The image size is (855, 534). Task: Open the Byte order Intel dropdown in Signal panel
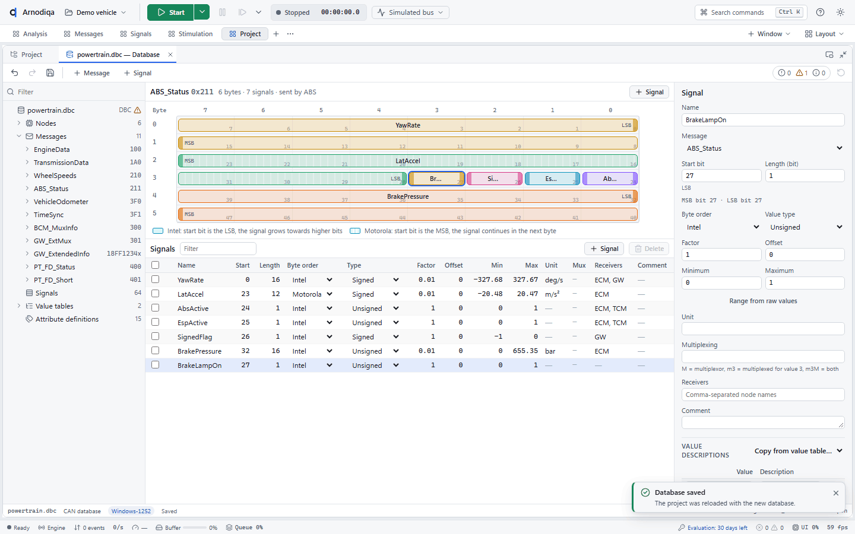[721, 227]
